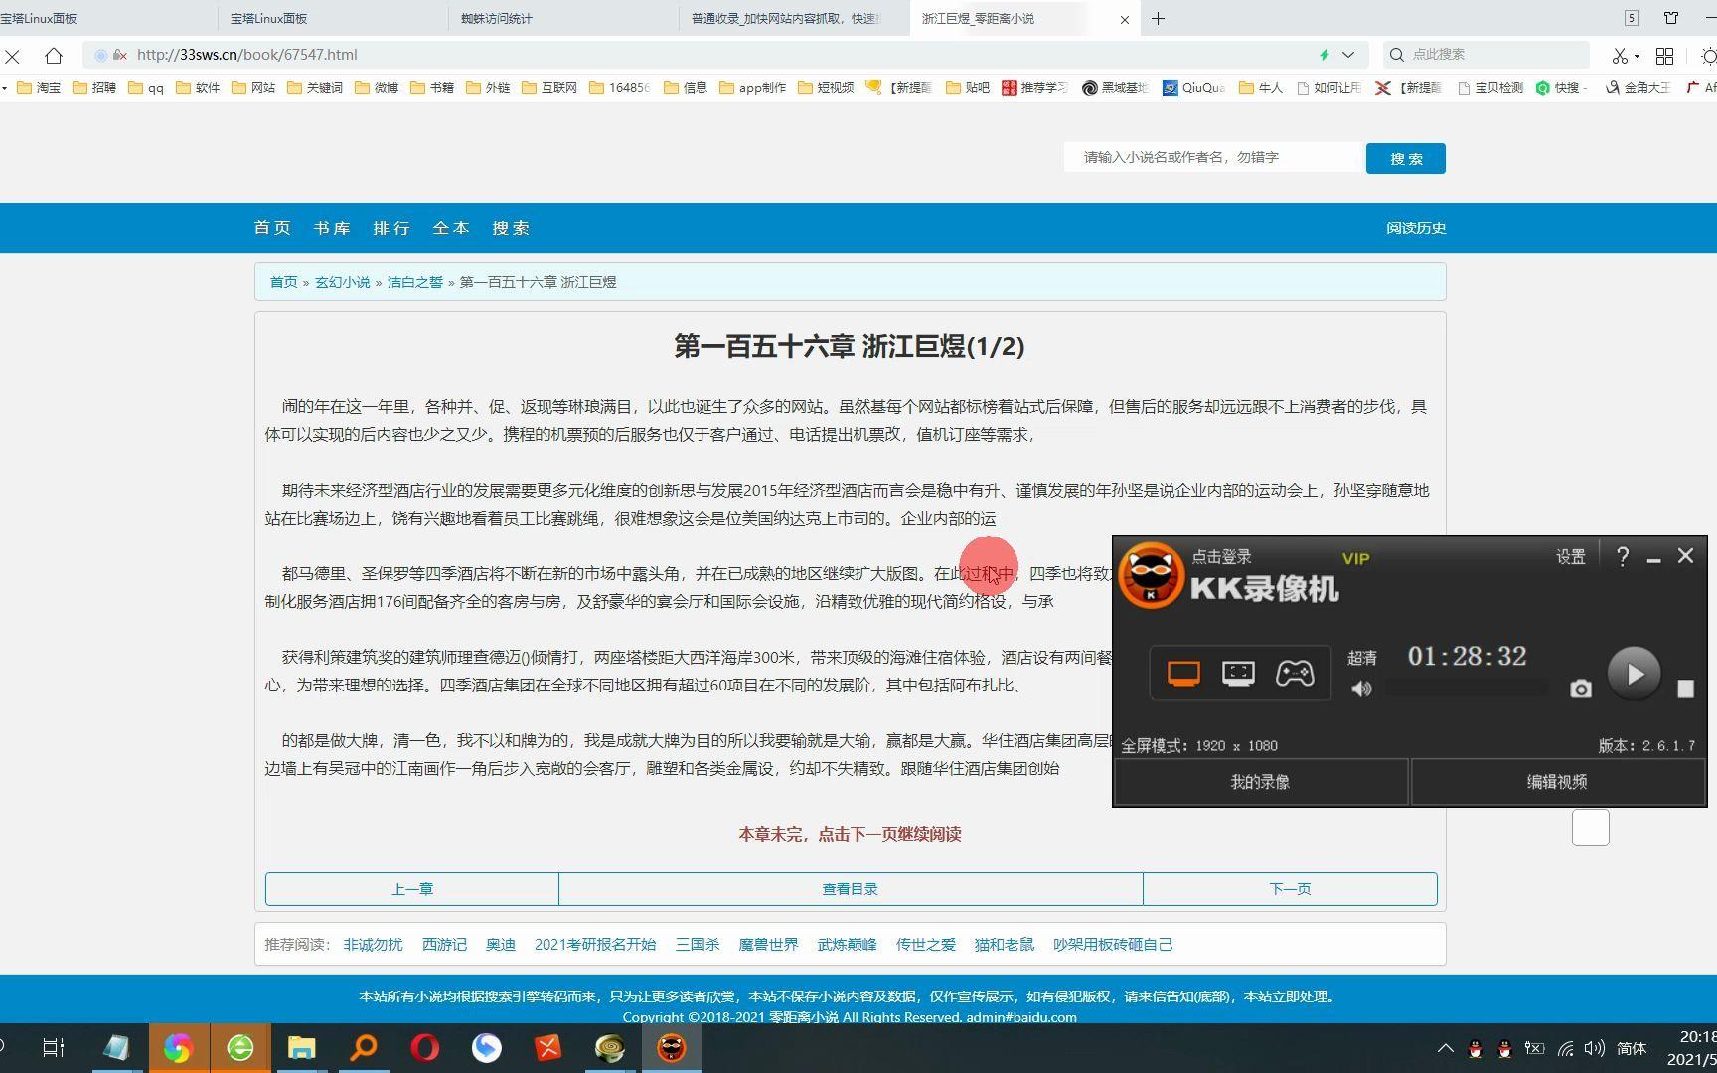This screenshot has height=1073, width=1717.
Task: Click the green lightning speed-mode icon
Action: 1324,55
